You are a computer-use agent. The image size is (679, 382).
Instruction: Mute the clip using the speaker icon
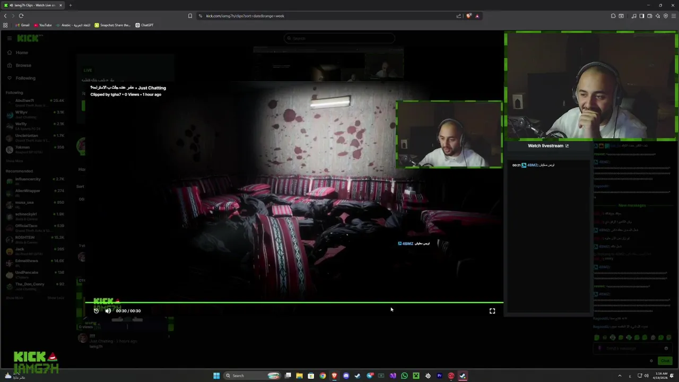[108, 311]
